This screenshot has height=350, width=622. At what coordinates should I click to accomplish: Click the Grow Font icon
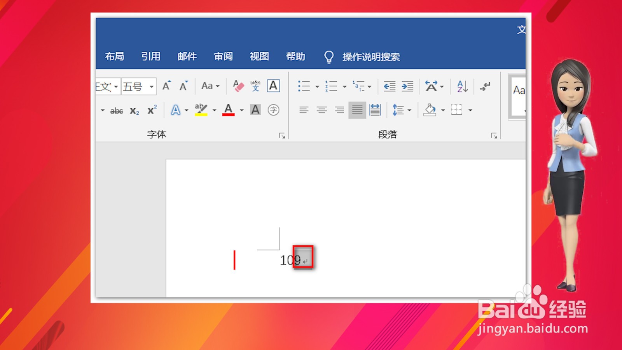166,86
